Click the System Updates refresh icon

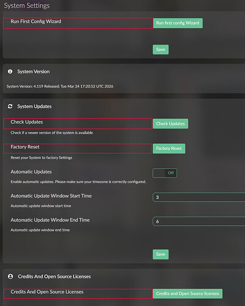coord(10,106)
